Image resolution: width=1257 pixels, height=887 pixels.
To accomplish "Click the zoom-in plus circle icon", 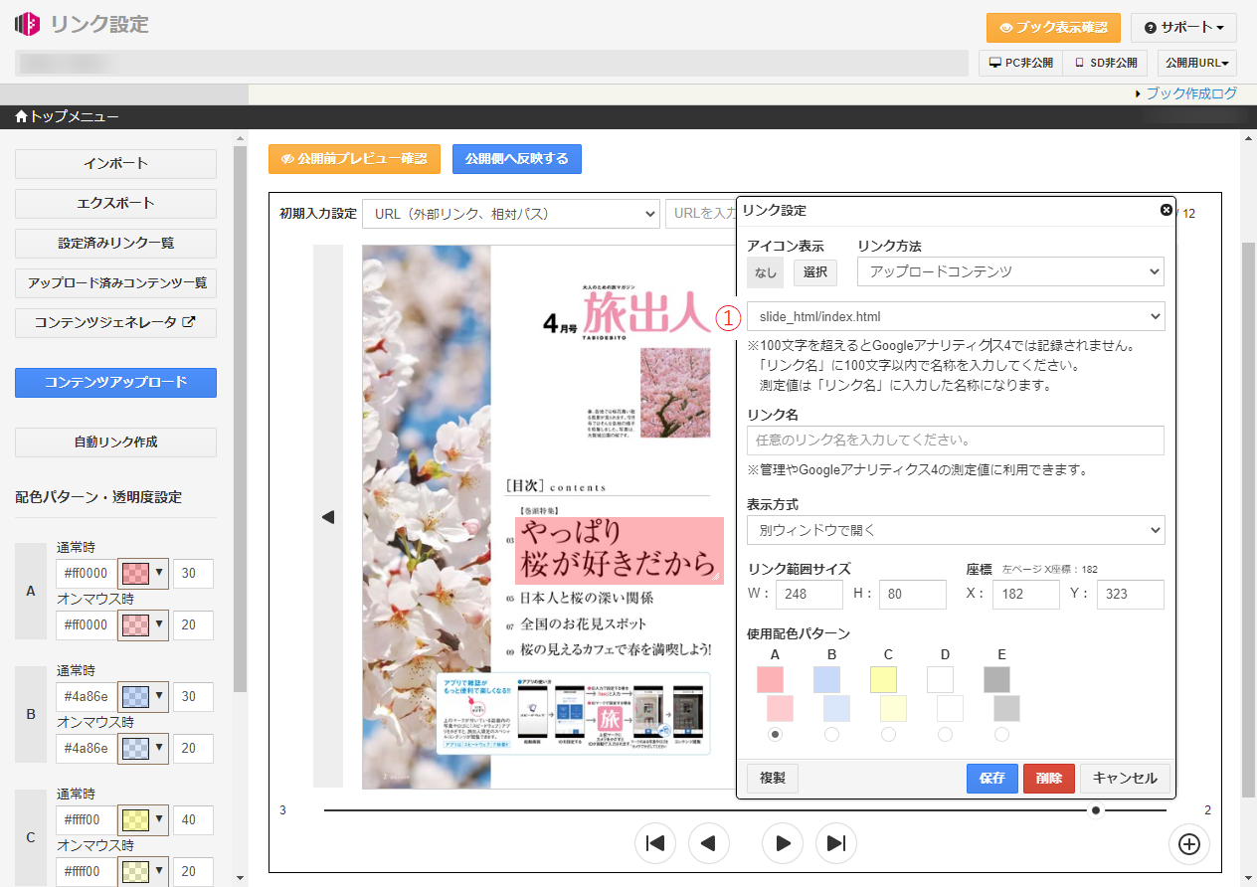I will pos(1188,844).
